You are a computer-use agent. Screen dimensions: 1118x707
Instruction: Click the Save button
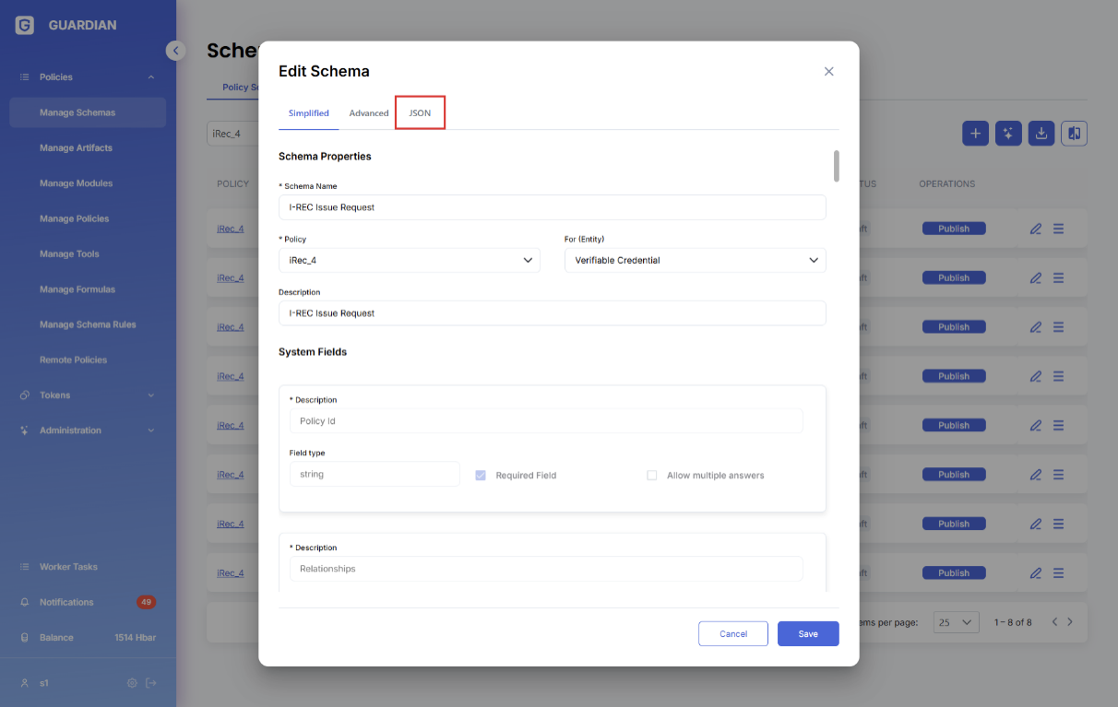pos(807,634)
